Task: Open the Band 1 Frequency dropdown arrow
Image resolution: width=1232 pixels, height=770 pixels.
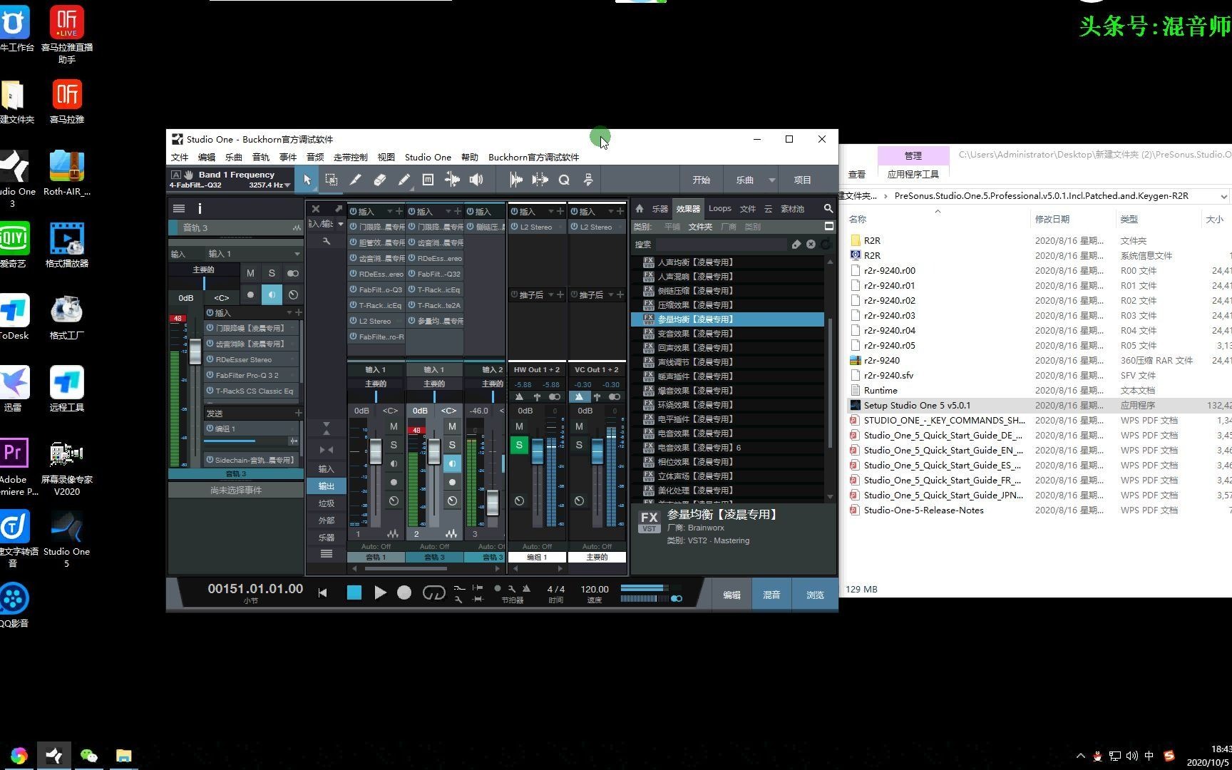Action: tap(288, 185)
